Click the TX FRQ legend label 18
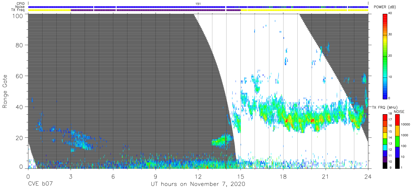The image size is (414, 191). tap(390, 114)
